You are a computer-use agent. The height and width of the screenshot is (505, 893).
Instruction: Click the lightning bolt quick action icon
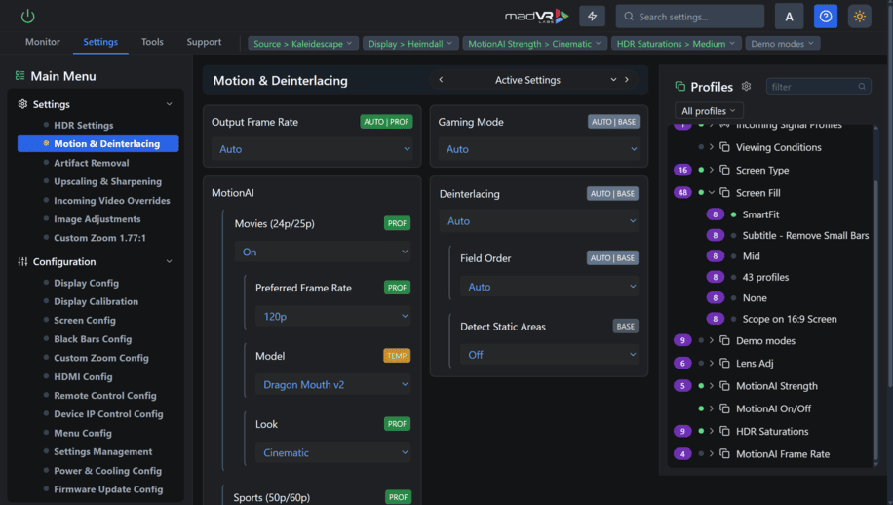pyautogui.click(x=592, y=16)
